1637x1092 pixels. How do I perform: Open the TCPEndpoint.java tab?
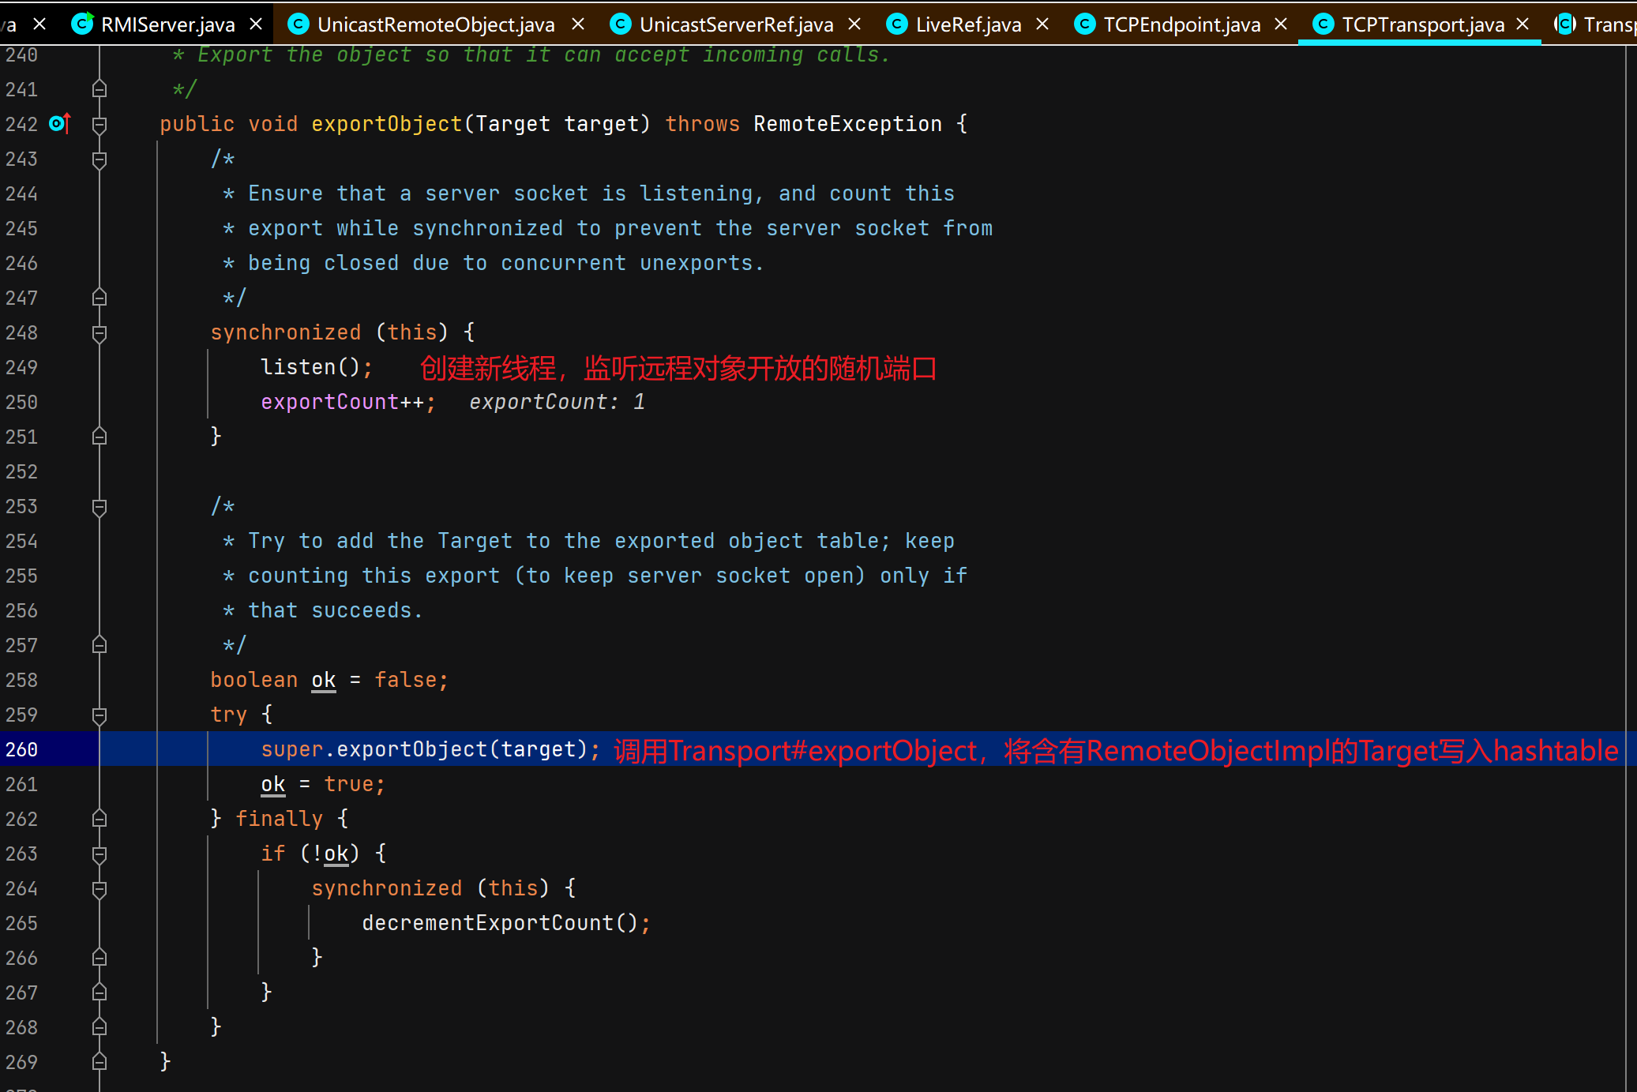click(x=1181, y=24)
